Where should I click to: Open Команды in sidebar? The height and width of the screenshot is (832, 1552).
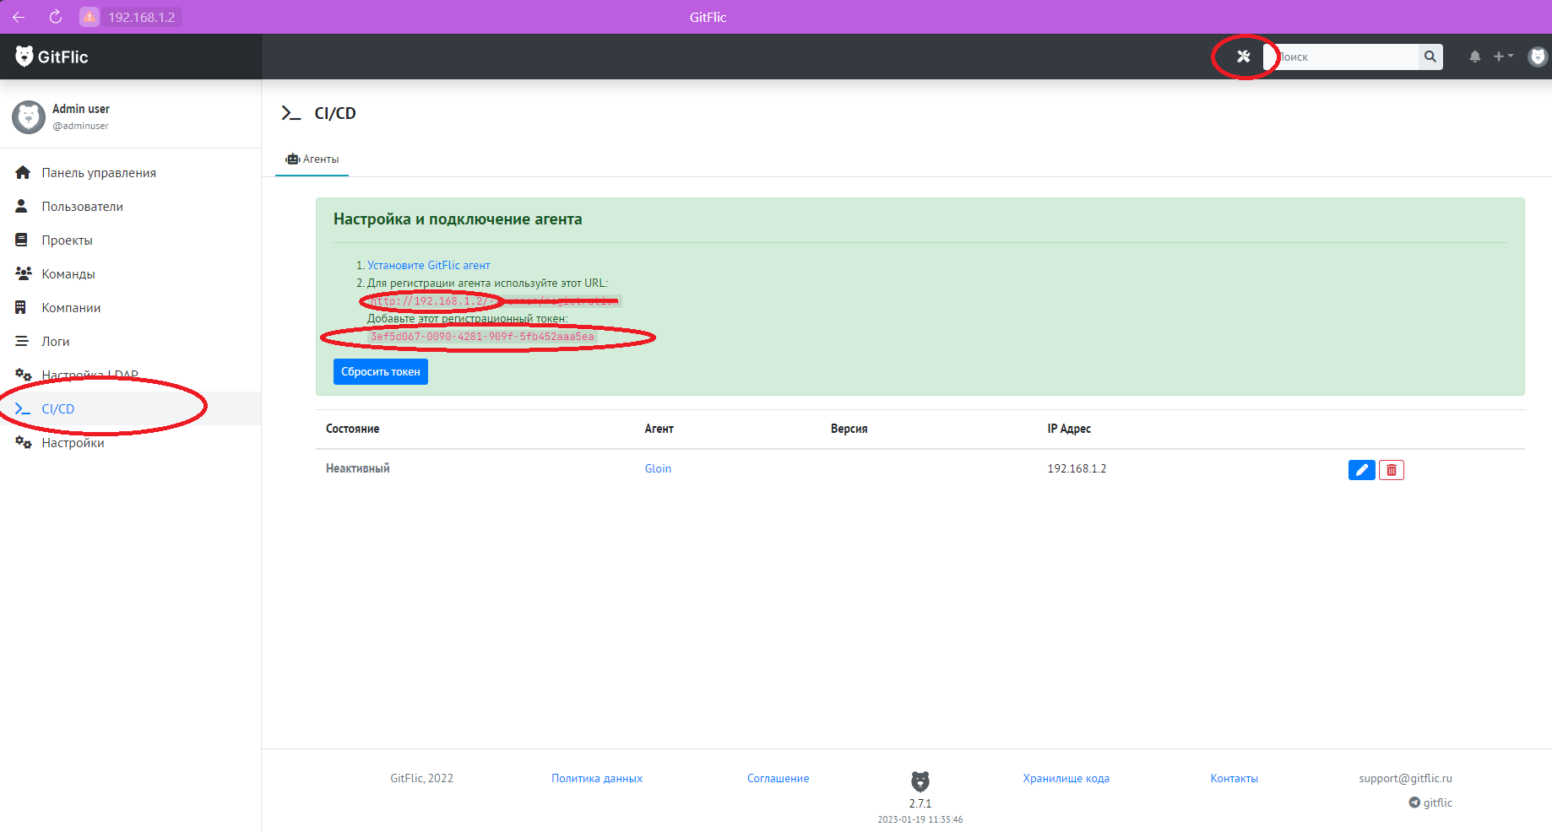pyautogui.click(x=68, y=273)
